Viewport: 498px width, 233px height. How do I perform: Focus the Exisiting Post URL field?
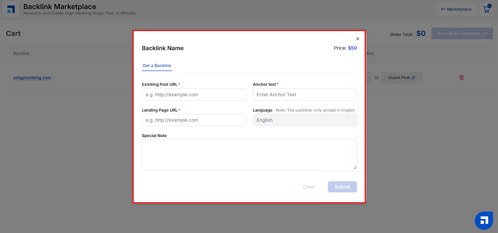click(x=194, y=95)
